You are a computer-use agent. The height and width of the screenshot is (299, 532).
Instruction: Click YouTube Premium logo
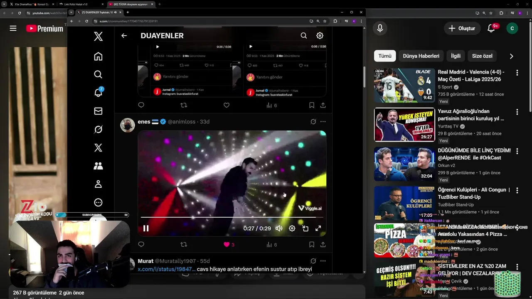[44, 28]
